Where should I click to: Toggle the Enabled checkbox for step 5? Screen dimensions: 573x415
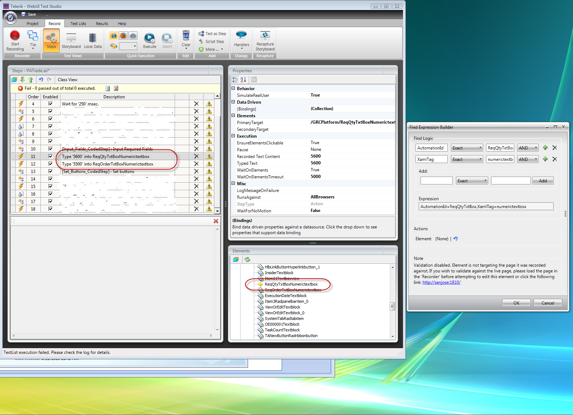[50, 111]
